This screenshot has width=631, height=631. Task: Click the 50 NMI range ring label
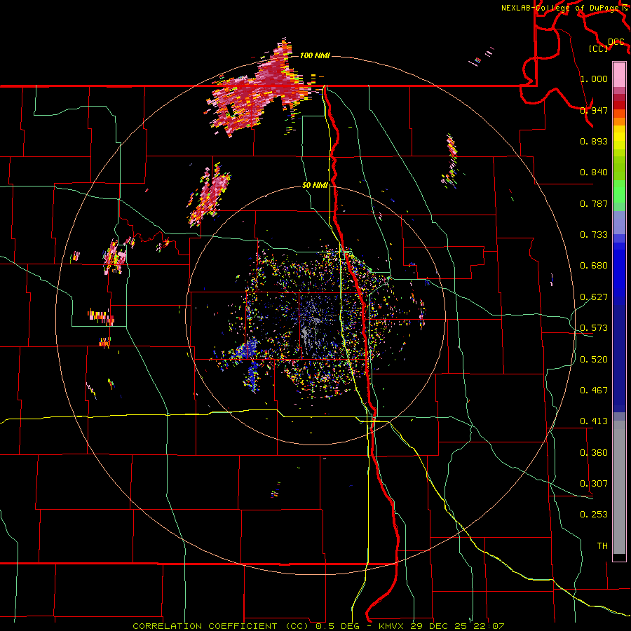(315, 186)
